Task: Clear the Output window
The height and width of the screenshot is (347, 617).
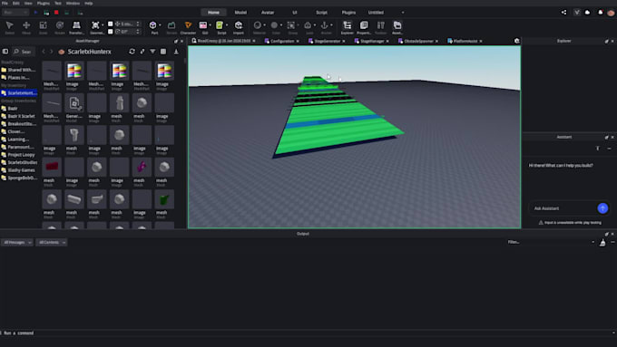Action: (x=602, y=243)
